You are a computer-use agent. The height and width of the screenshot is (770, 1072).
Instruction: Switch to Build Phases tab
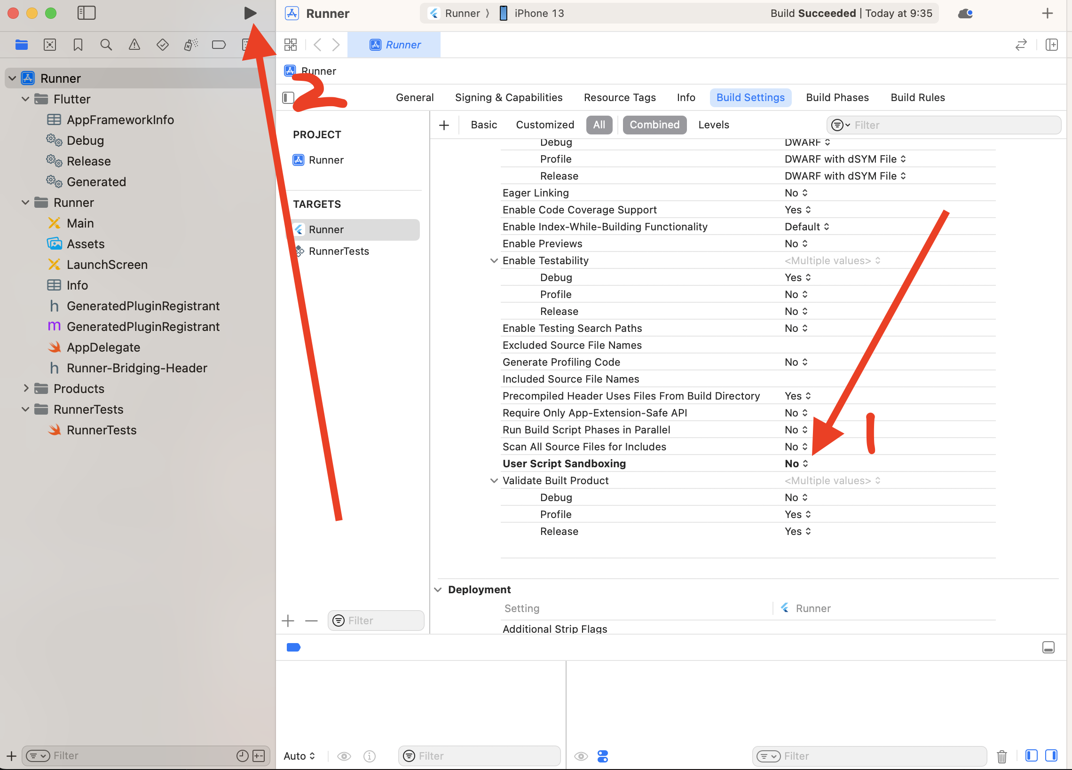tap(837, 98)
